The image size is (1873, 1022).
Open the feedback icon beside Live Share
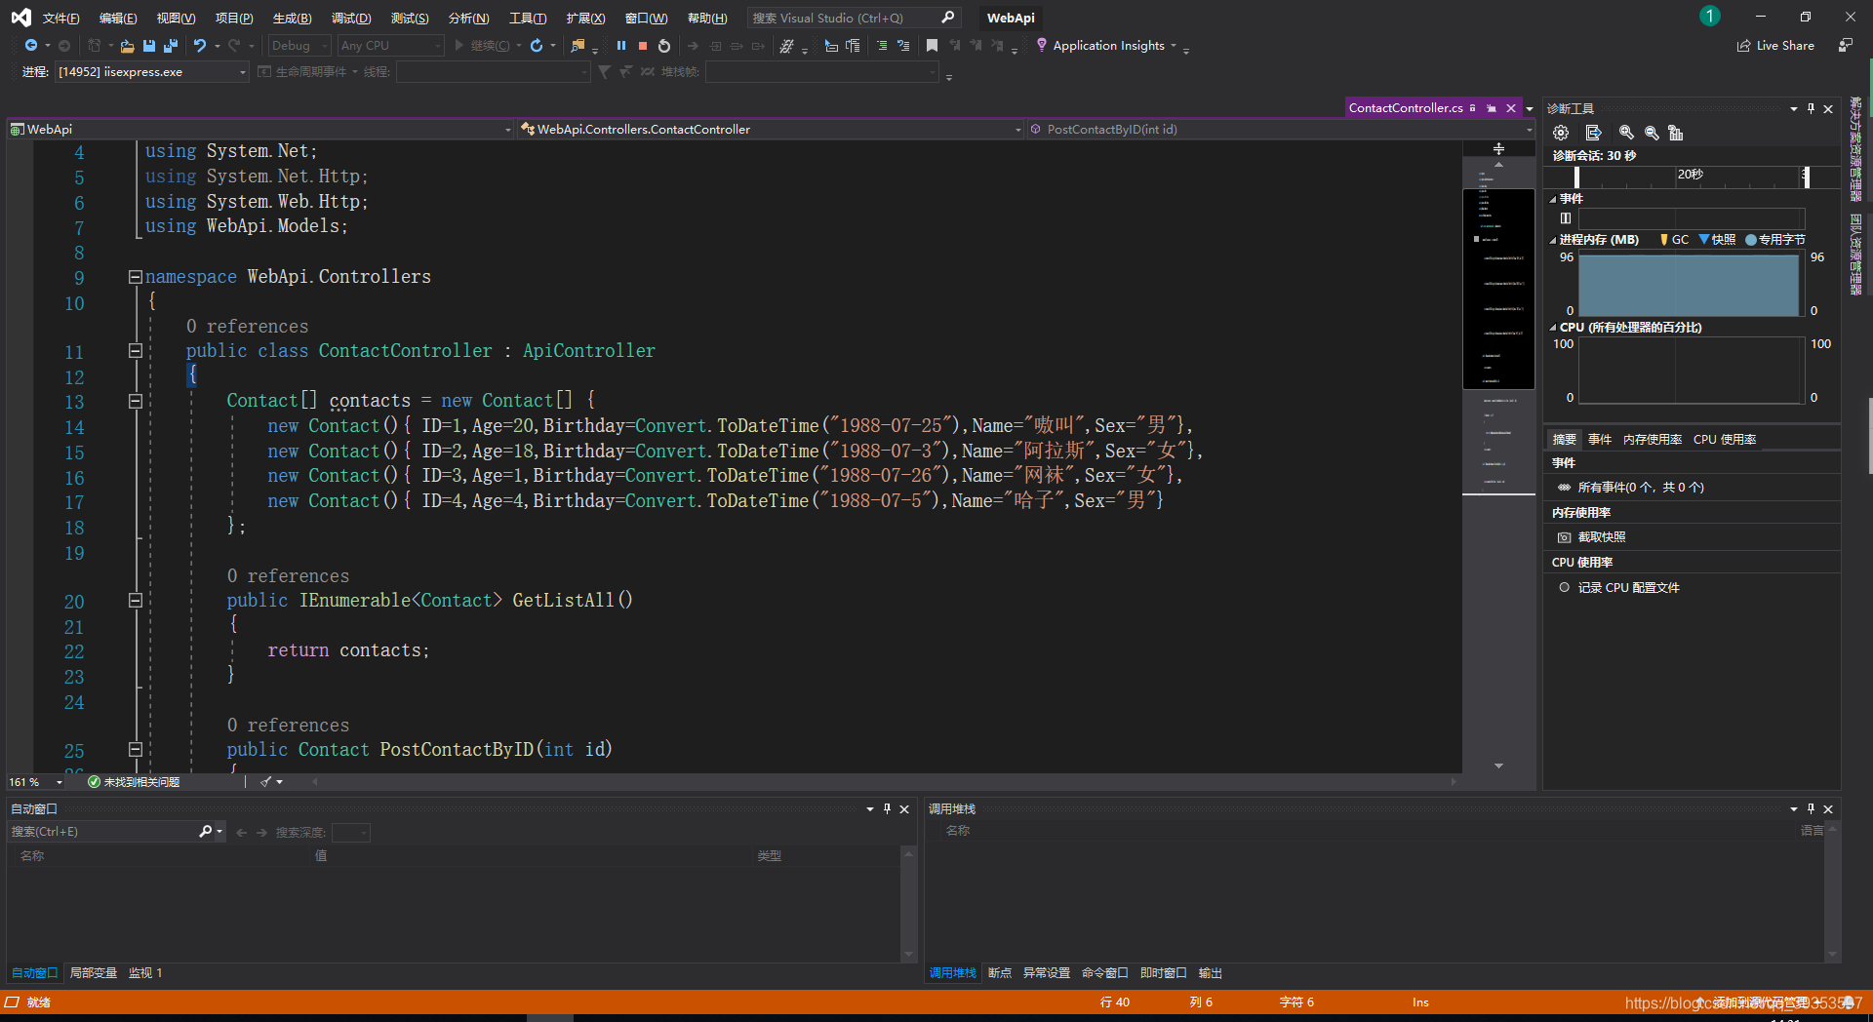click(x=1846, y=46)
